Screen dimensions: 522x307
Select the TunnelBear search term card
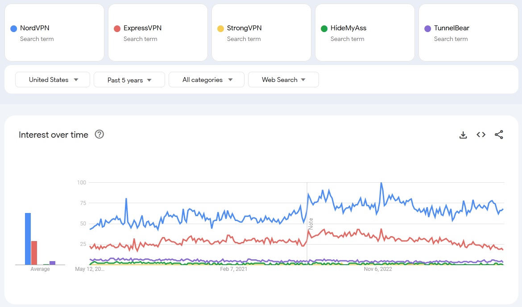click(468, 33)
